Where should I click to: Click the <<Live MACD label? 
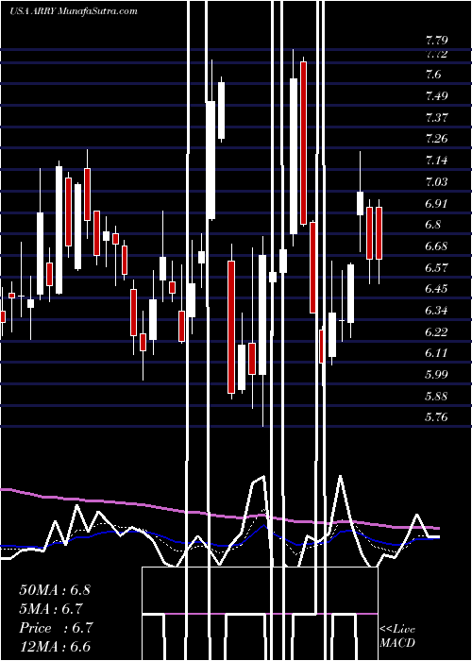coord(397,636)
